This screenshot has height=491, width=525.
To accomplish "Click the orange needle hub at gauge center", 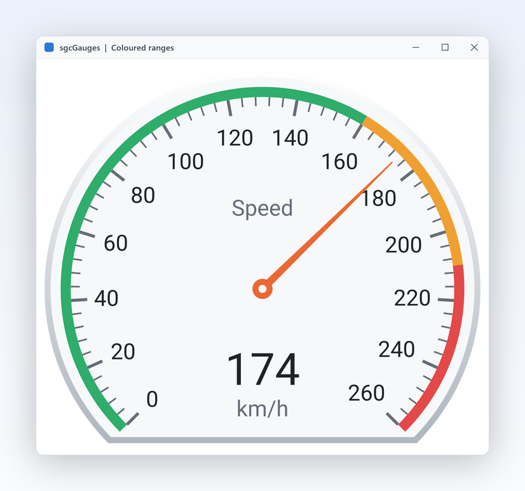I will [262, 289].
